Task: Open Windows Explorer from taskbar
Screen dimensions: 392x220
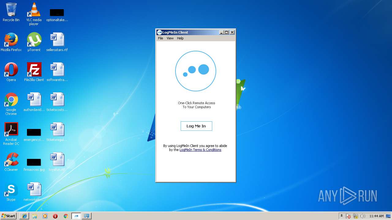Action: click(35, 216)
